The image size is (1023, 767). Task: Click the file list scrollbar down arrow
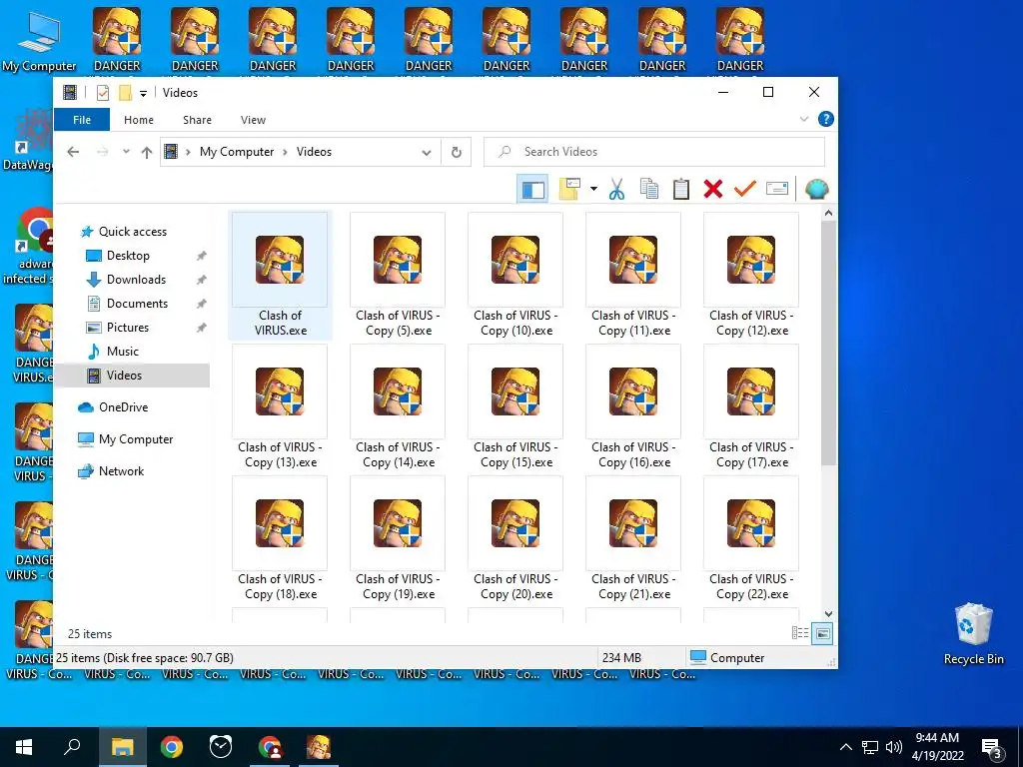click(x=828, y=614)
